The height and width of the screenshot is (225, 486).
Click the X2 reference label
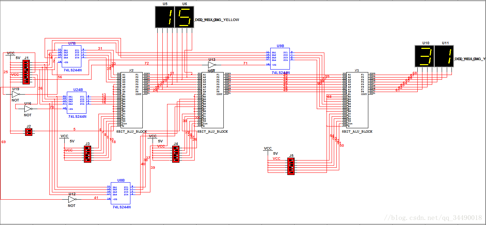tap(131, 70)
